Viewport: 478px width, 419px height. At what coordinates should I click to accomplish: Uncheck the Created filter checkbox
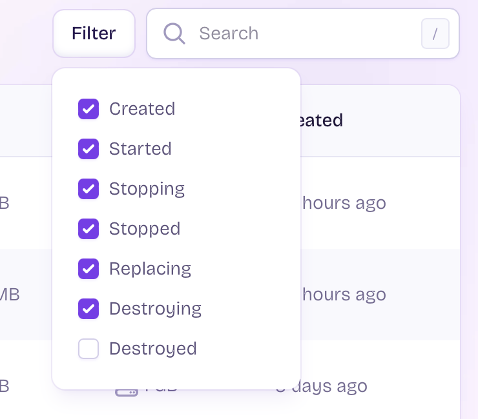(x=88, y=109)
